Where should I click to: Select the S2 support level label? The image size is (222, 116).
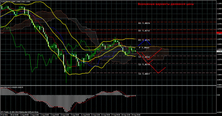144,64
